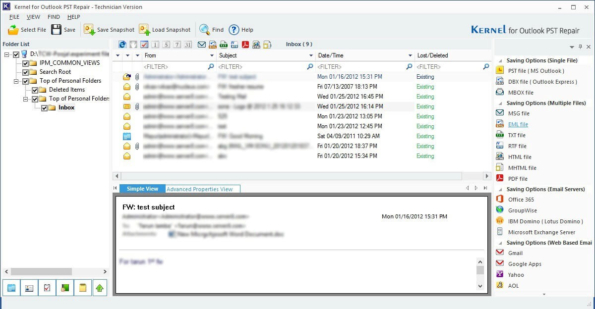
Task: Click the envelope MSG icon in the list toolbar
Action: [x=202, y=45]
